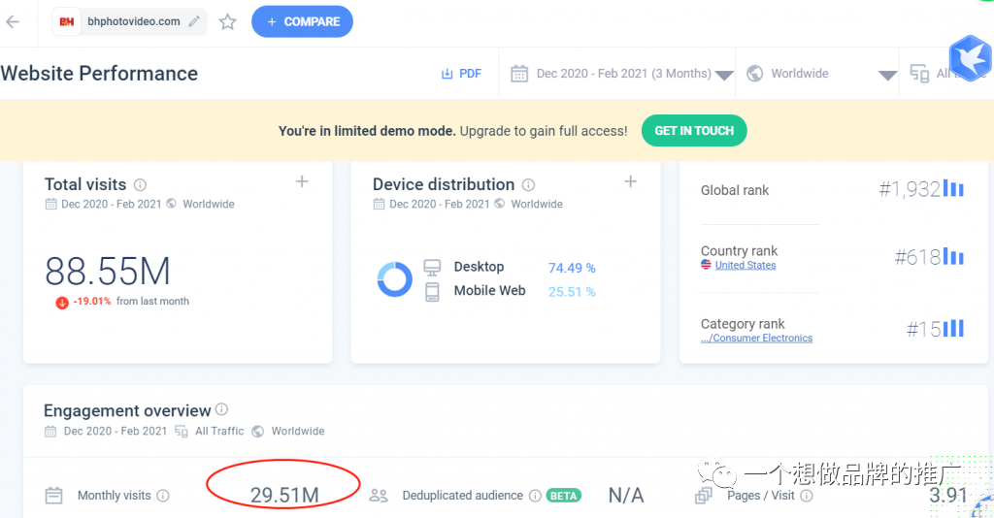Edit the bhphotovideo.com domain via pencil icon
The width and height of the screenshot is (994, 518).
194,21
